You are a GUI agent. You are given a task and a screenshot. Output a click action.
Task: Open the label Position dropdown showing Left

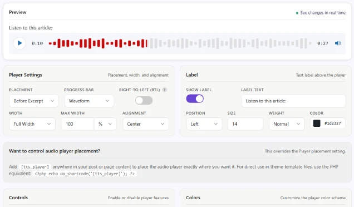coord(204,124)
